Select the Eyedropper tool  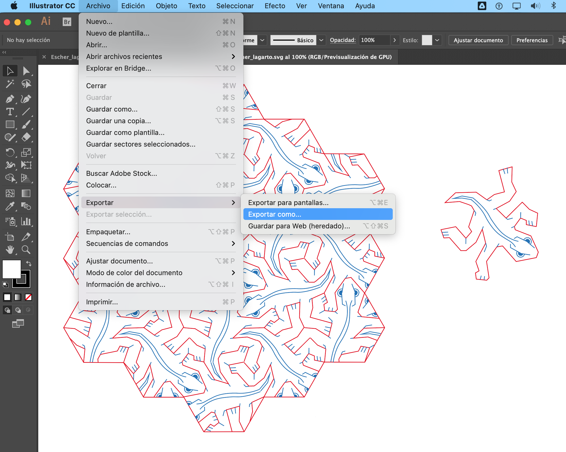(x=10, y=206)
